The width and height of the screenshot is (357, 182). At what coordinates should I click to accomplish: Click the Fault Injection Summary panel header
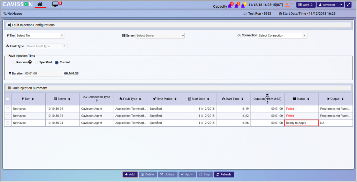tap(178, 88)
